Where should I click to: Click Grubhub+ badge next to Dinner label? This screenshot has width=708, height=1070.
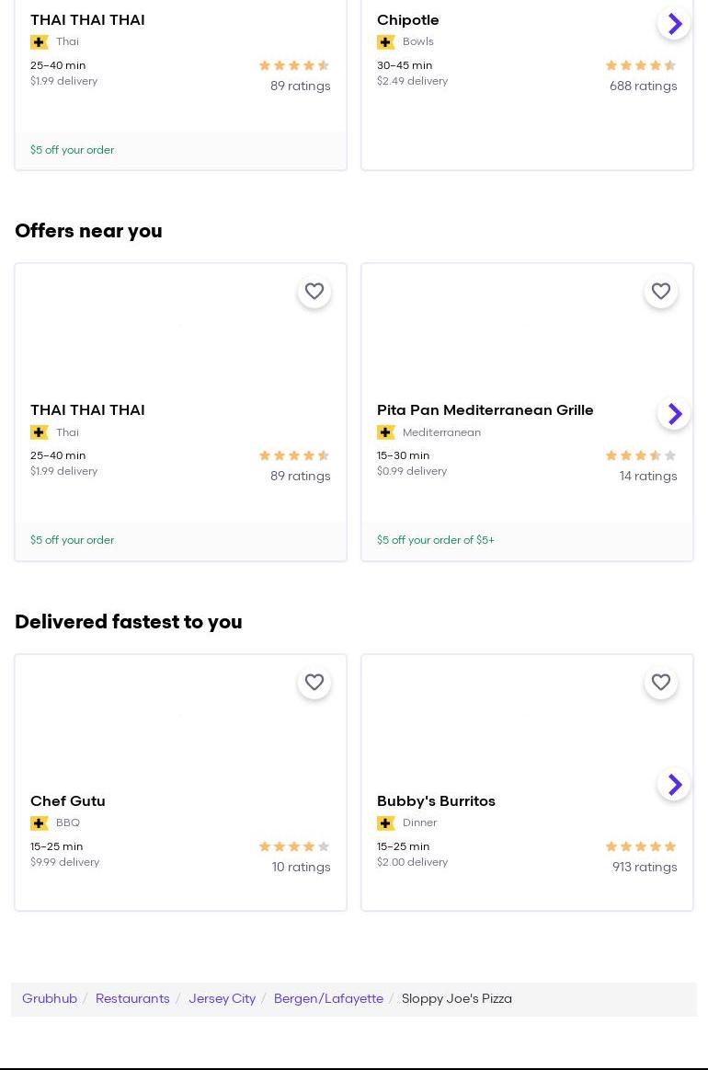386,823
